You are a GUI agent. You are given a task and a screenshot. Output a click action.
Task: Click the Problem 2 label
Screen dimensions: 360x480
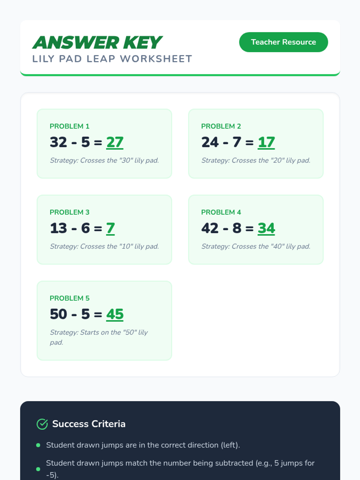221,126
